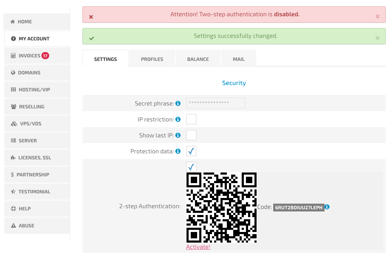This screenshot has width=390, height=255.
Task: Enable the IP restriction checkbox
Action: [x=191, y=119]
